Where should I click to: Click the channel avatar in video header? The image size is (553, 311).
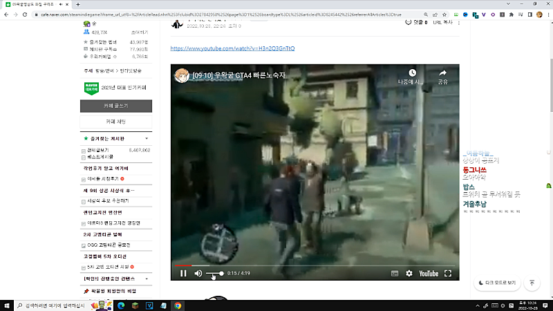182,75
